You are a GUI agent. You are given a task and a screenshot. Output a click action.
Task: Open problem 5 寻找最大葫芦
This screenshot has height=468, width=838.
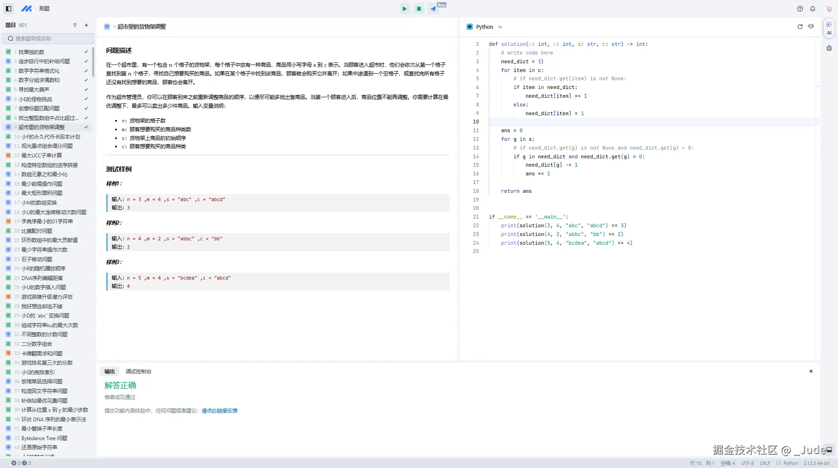click(x=47, y=90)
